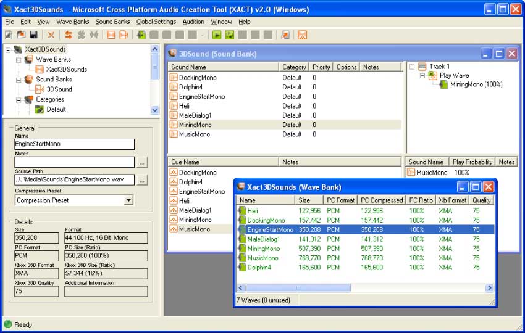Viewport: 525px width, 333px height.
Task: Click the last orange toolbar icon
Action: 303,35
